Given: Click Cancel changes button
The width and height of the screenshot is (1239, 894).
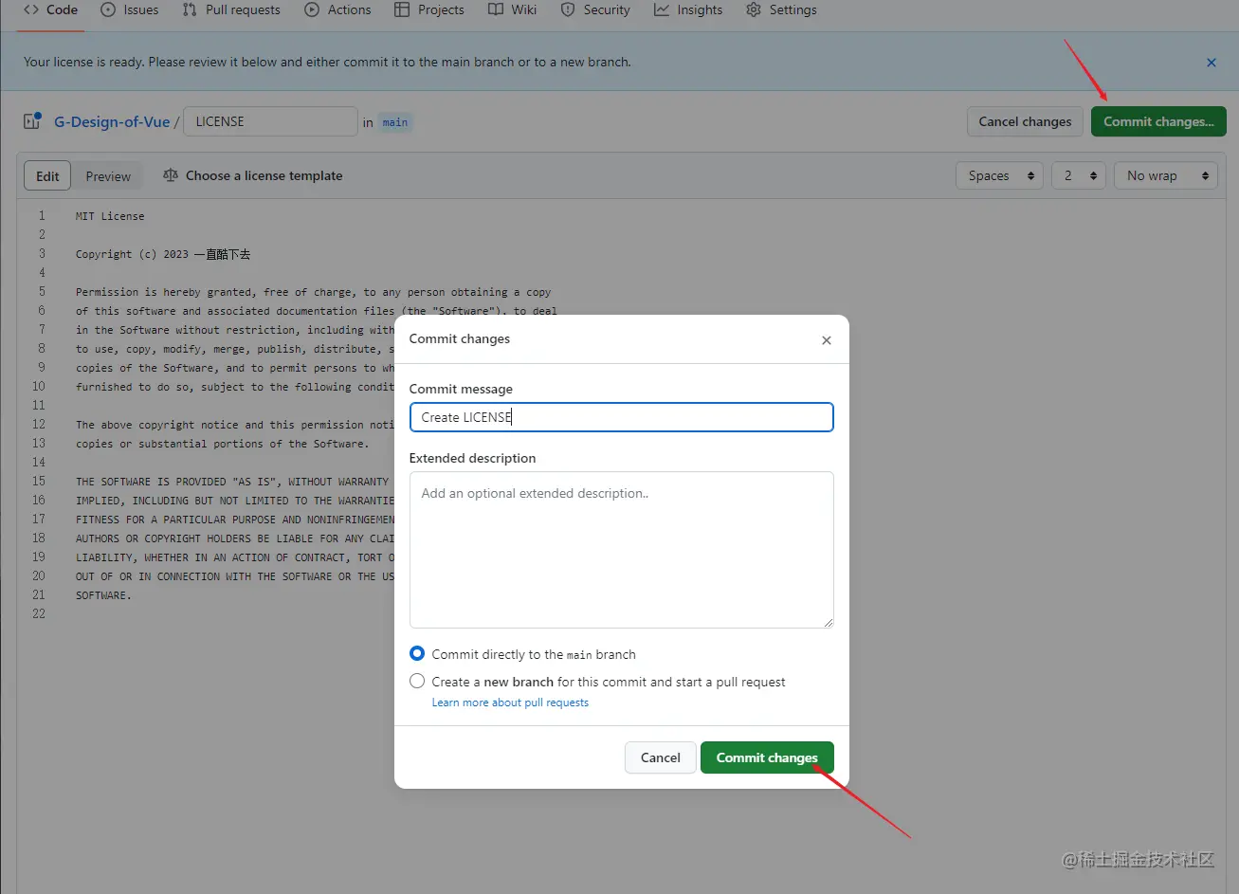Looking at the screenshot, I should pos(1025,121).
